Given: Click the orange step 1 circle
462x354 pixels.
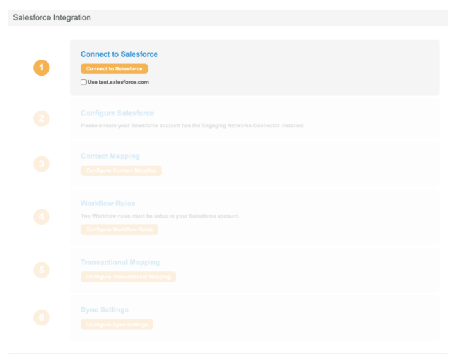Looking at the screenshot, I should (x=41, y=67).
